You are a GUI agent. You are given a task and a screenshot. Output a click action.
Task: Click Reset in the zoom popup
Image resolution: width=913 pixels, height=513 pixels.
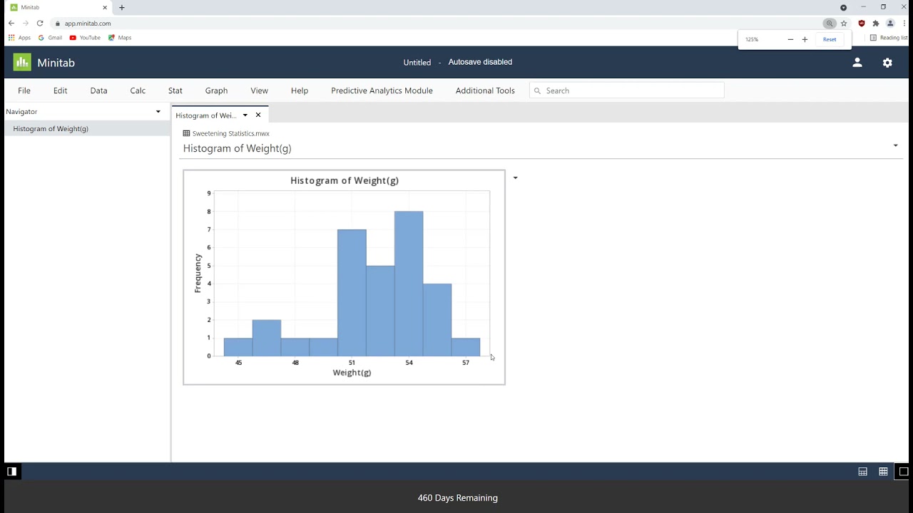(x=830, y=39)
